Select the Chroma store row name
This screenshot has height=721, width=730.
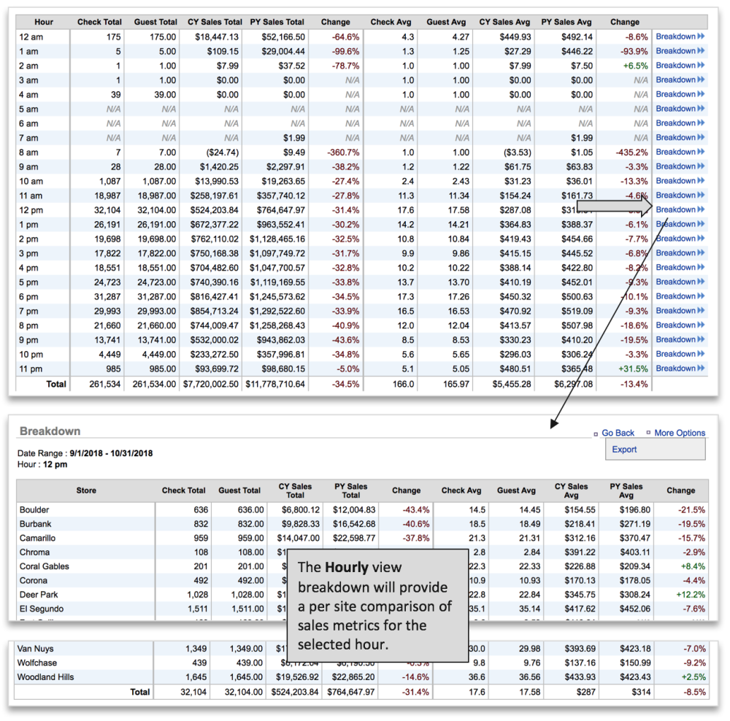point(34,552)
